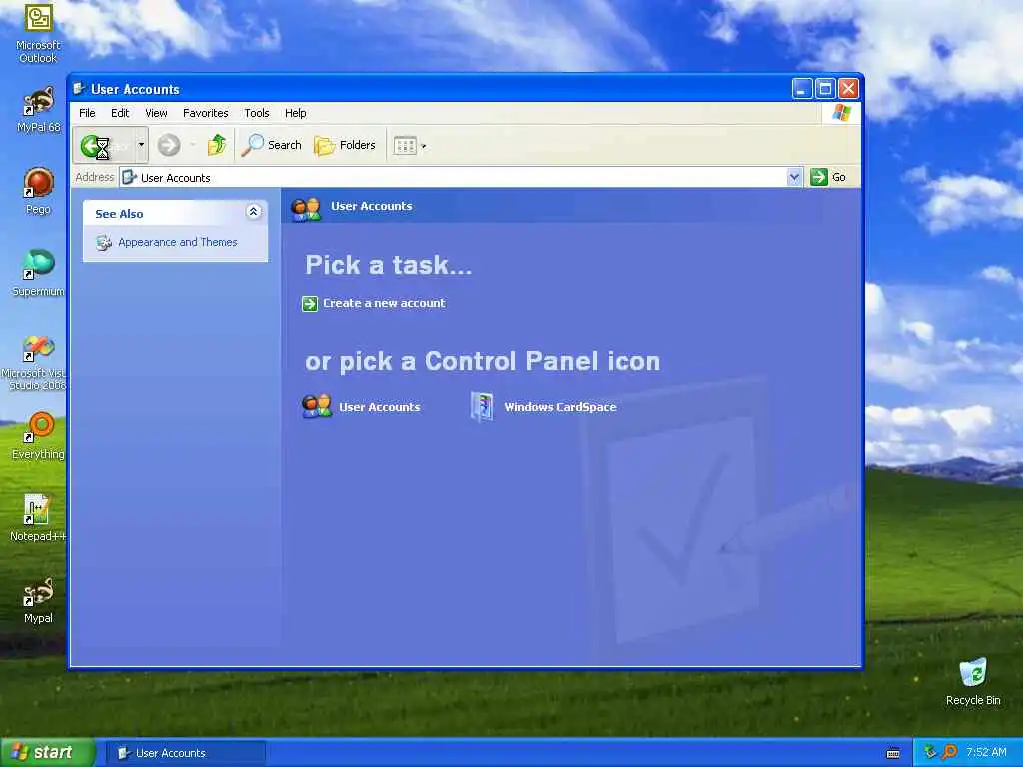Click the Forward navigation arrow button

169,145
